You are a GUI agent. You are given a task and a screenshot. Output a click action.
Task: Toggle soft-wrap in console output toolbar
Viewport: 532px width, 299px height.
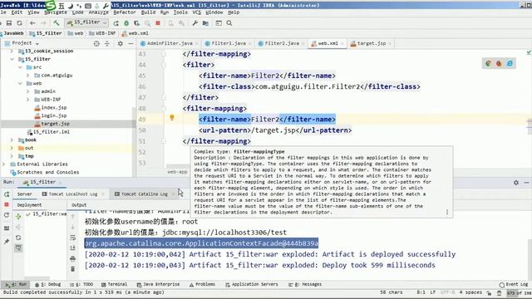[72, 238]
